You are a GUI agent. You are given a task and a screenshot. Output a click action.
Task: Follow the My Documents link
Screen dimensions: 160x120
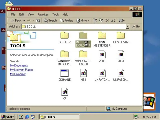click(x=19, y=65)
